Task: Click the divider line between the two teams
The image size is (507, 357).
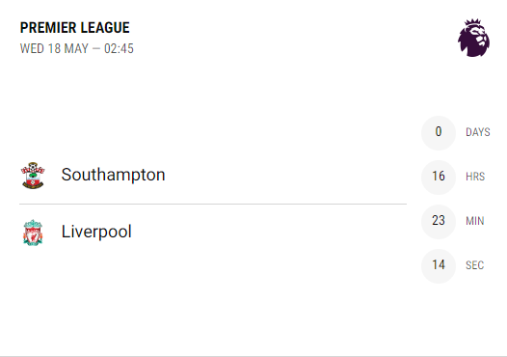Action: pos(213,205)
